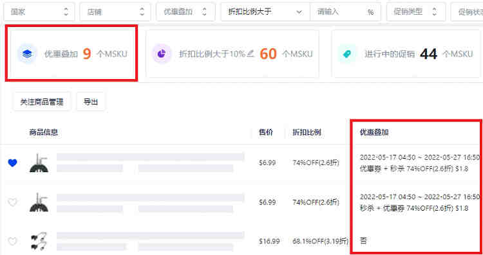This screenshot has width=483, height=255.
Task: Open the 促销类型 filter dropdown
Action: tap(416, 12)
